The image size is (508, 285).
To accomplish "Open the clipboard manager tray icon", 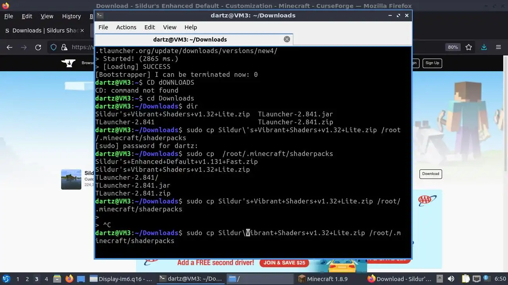I will tap(466, 279).
